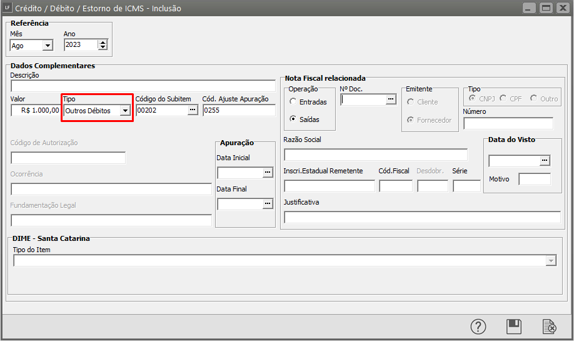Click the help question mark icon
The height and width of the screenshot is (341, 574).
tap(478, 327)
